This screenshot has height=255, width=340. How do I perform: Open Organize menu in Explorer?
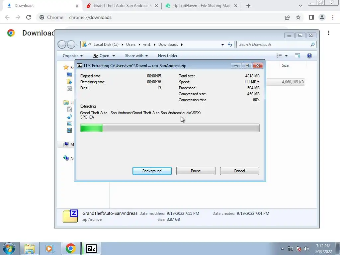(x=73, y=56)
